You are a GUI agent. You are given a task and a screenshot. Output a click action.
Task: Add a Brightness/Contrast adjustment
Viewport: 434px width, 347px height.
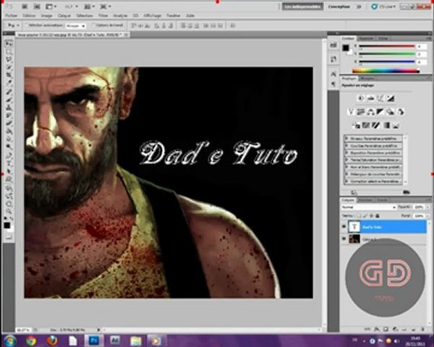tap(361, 98)
